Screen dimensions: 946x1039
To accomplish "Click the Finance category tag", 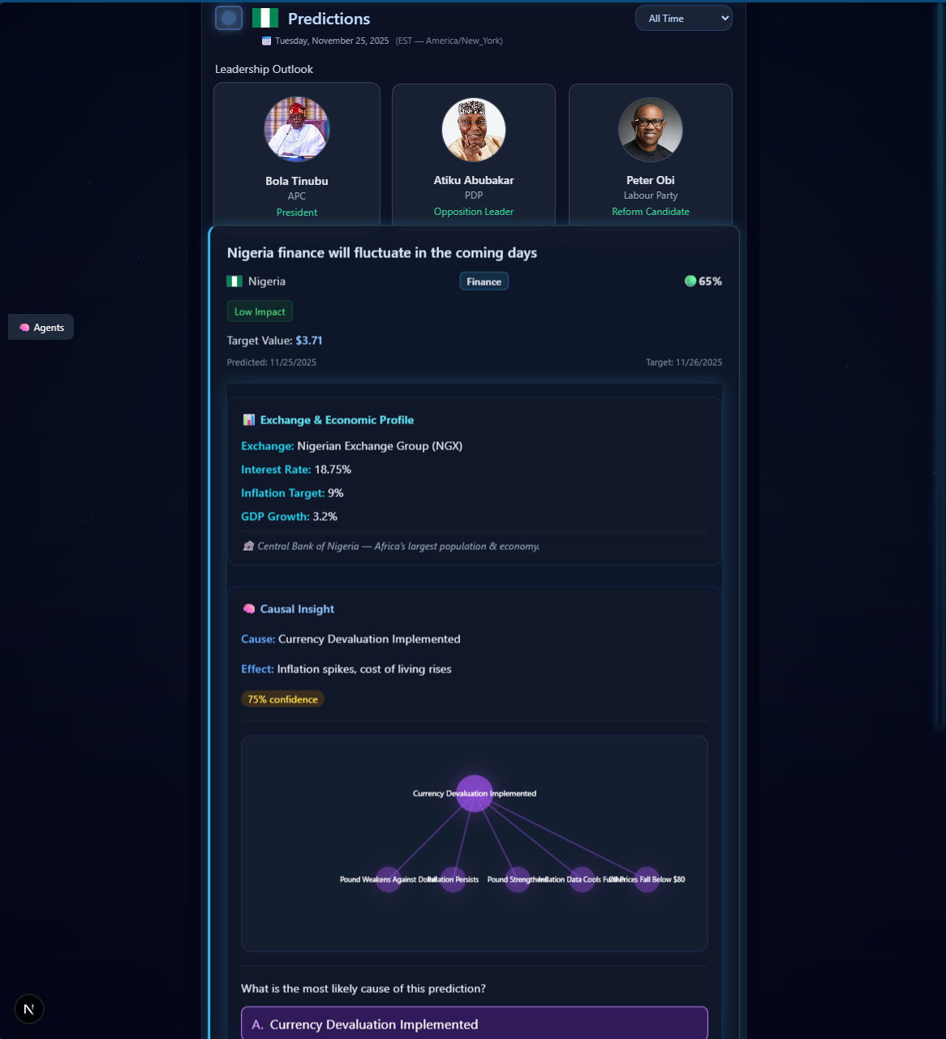I will click(x=484, y=281).
